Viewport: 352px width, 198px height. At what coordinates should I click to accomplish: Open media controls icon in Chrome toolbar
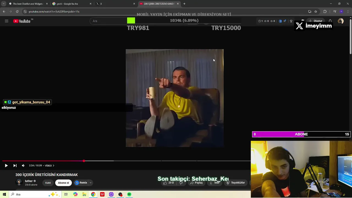335,12
